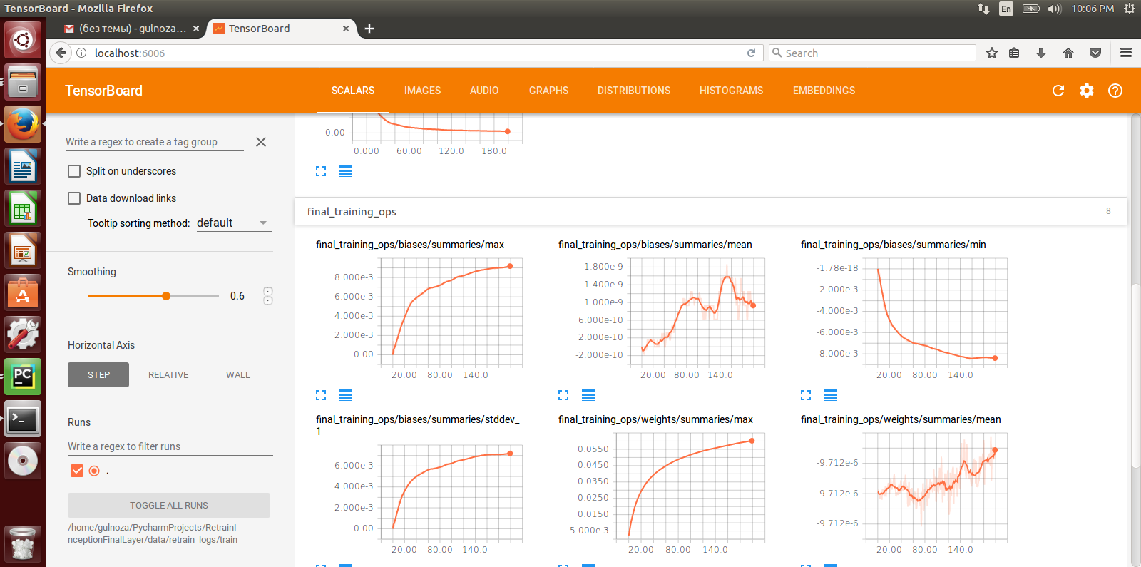
Task: Switch to the AUDIO tab
Action: click(484, 91)
